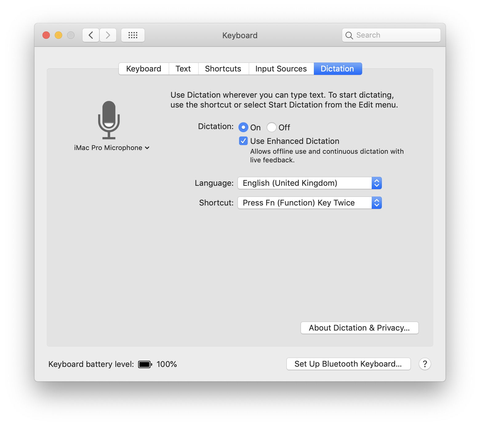Image resolution: width=480 pixels, height=427 pixels.
Task: Show all preferences via grid icon
Action: (133, 35)
